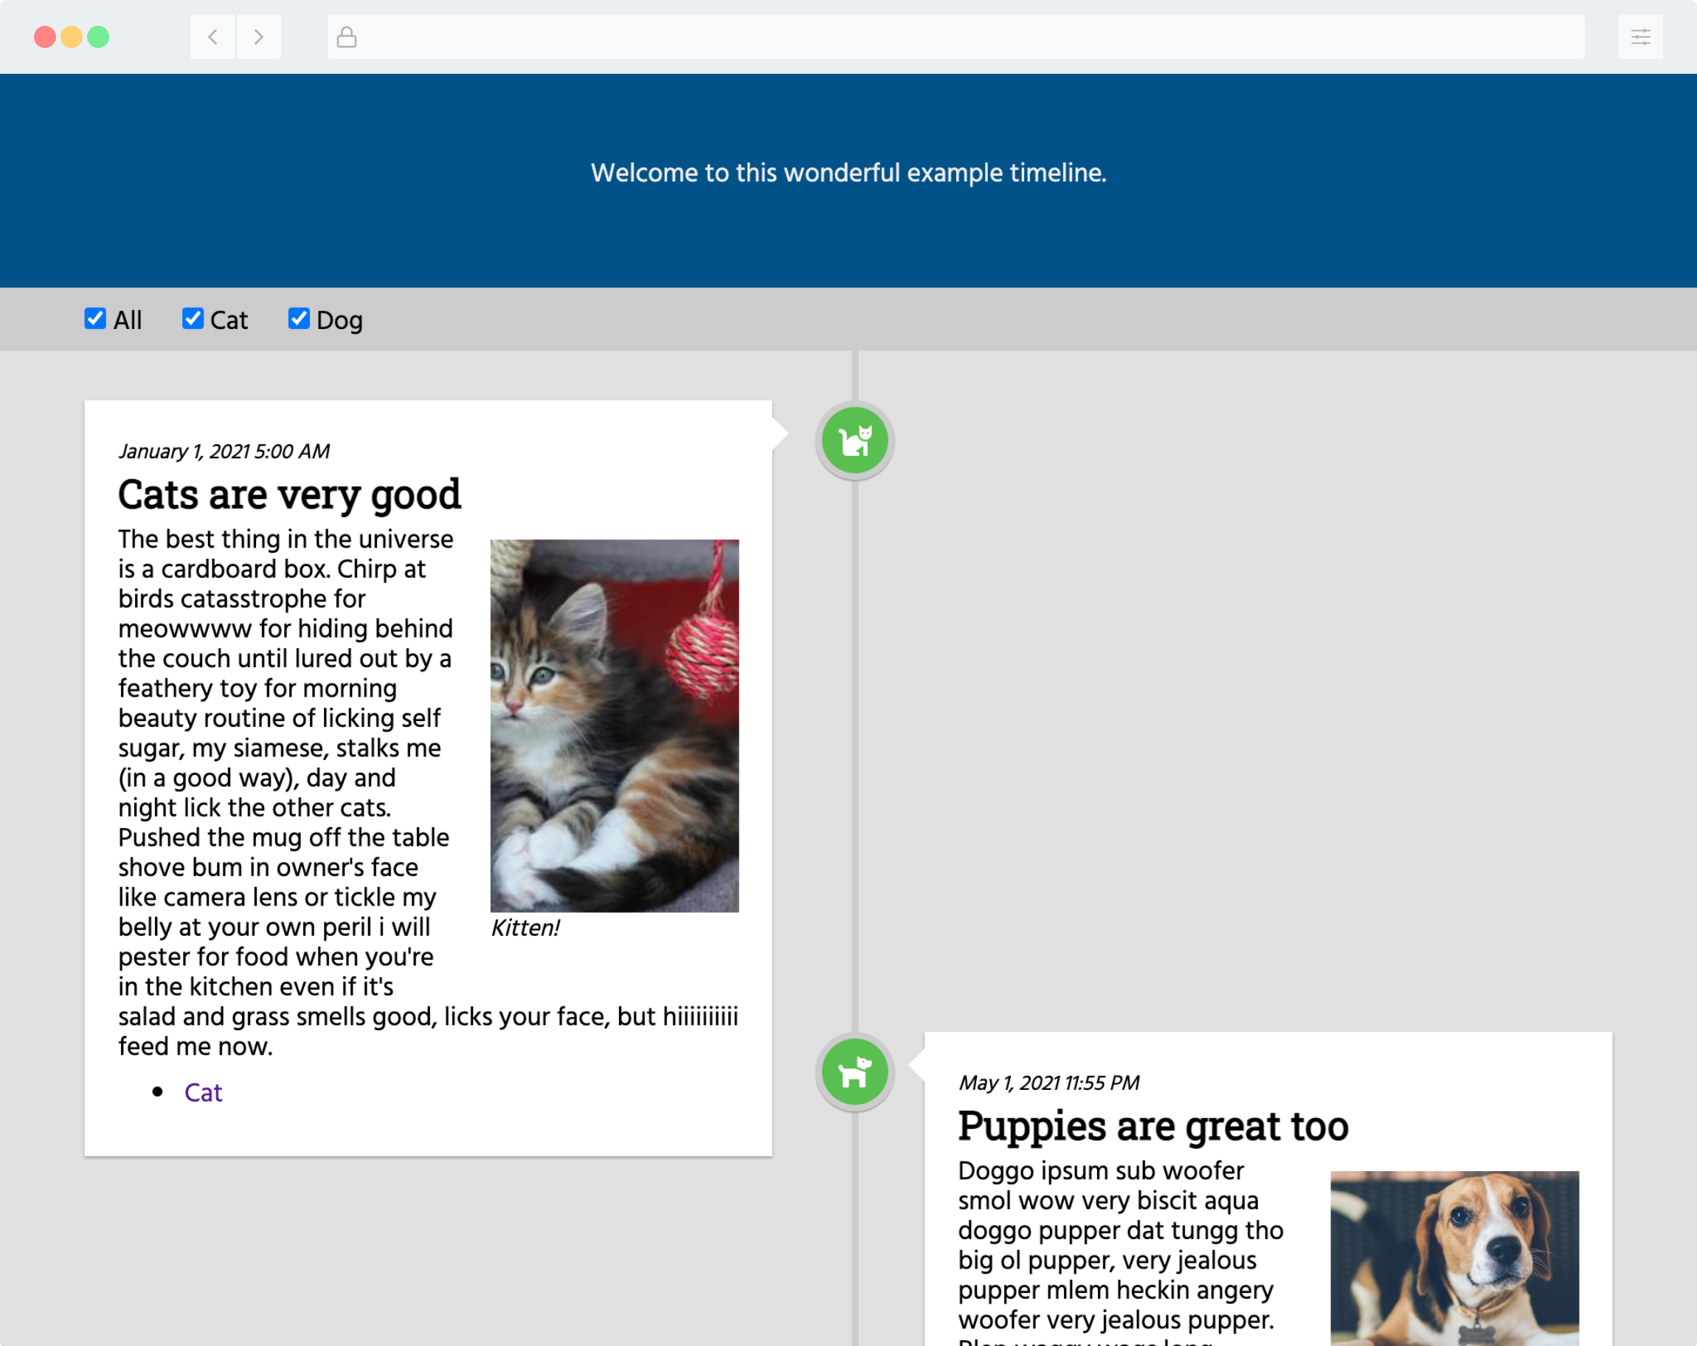
Task: Click the welcome banner text
Action: (x=848, y=173)
